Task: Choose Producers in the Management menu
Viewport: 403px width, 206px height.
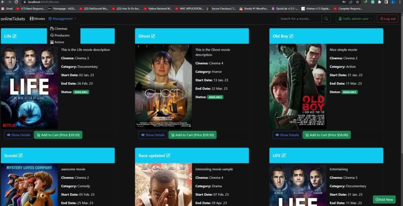Action: 60,35
